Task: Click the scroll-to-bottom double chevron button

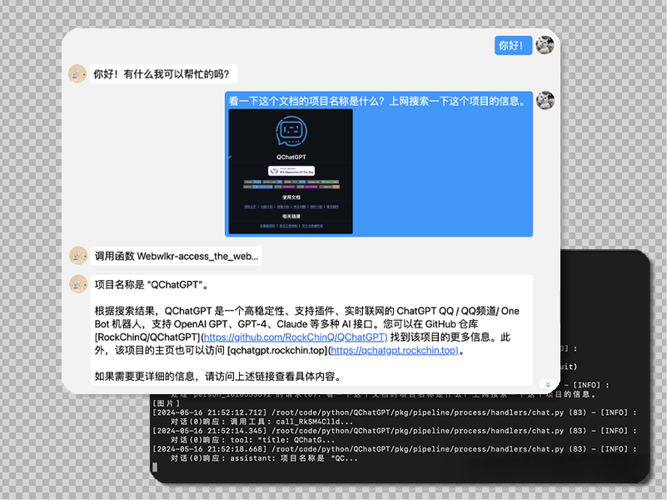Action: pos(548,385)
